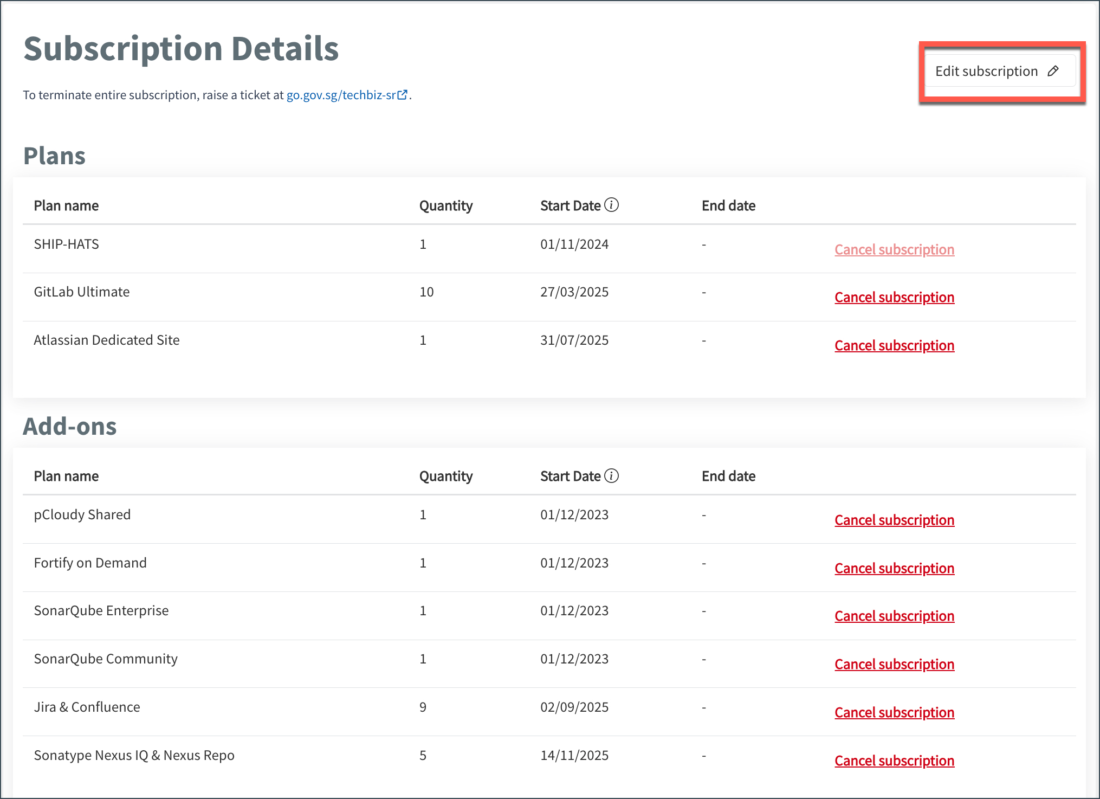Viewport: 1100px width, 799px height.
Task: Open the go.gov.sg/techbiz-sr link
Action: tap(347, 95)
